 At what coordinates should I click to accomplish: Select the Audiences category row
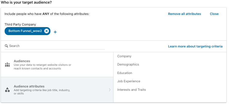[57, 64]
